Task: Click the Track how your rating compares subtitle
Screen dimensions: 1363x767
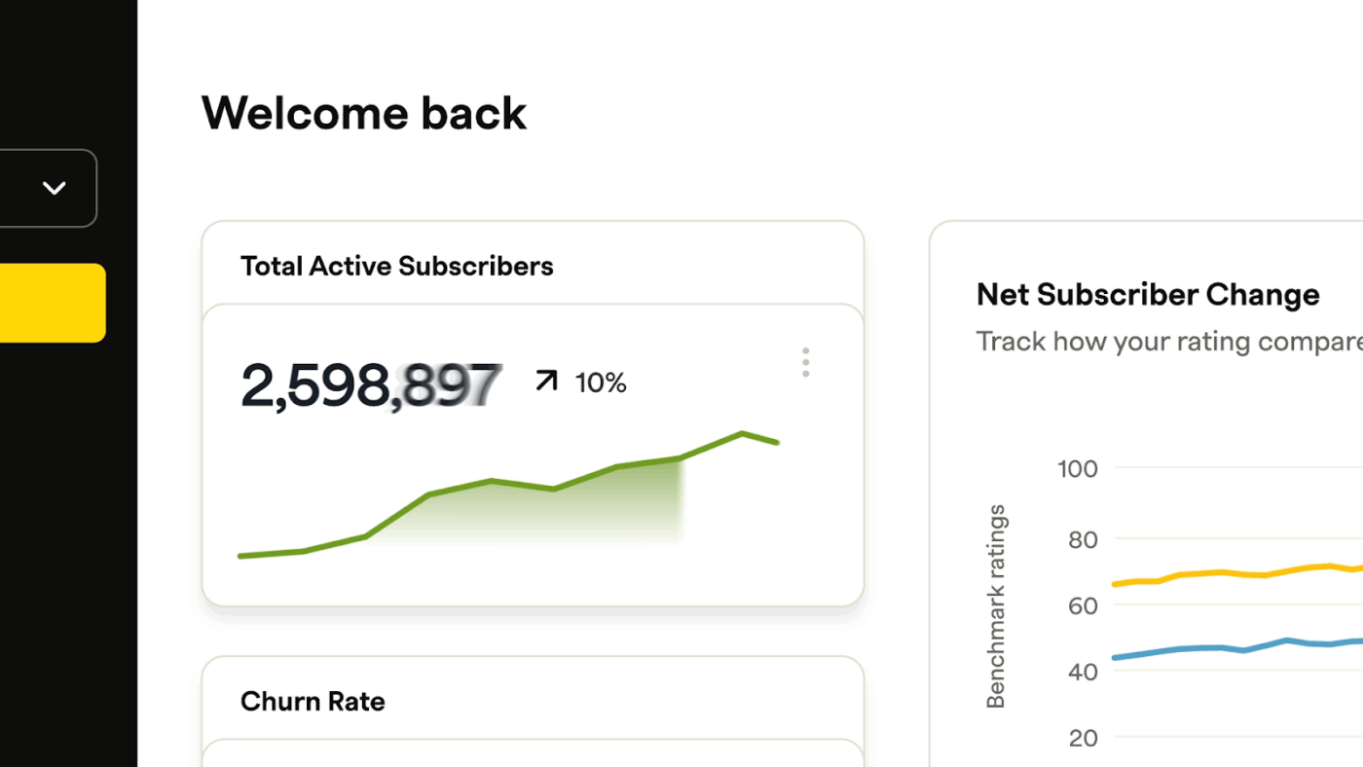Action: [x=1168, y=341]
